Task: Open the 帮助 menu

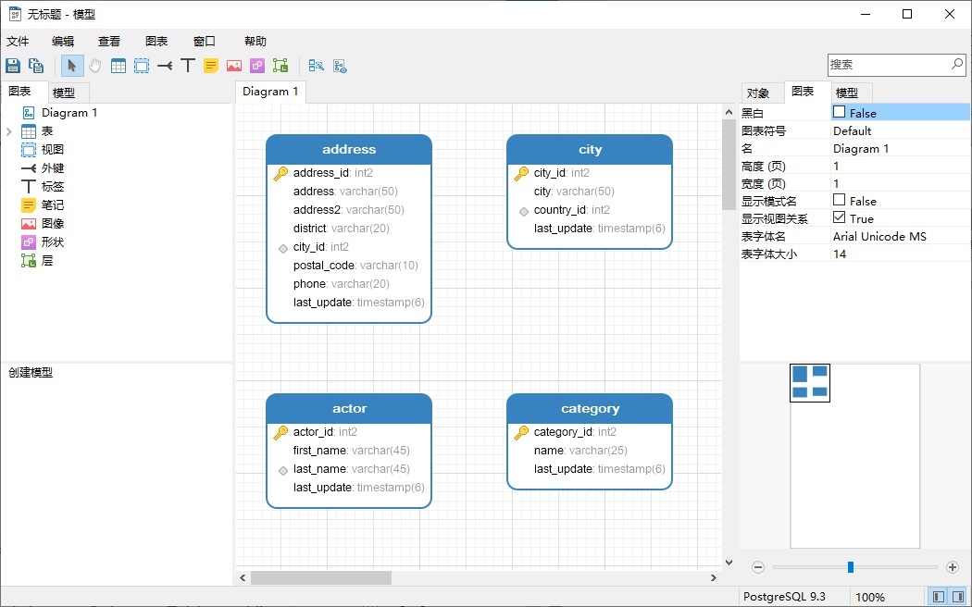Action: click(x=255, y=41)
